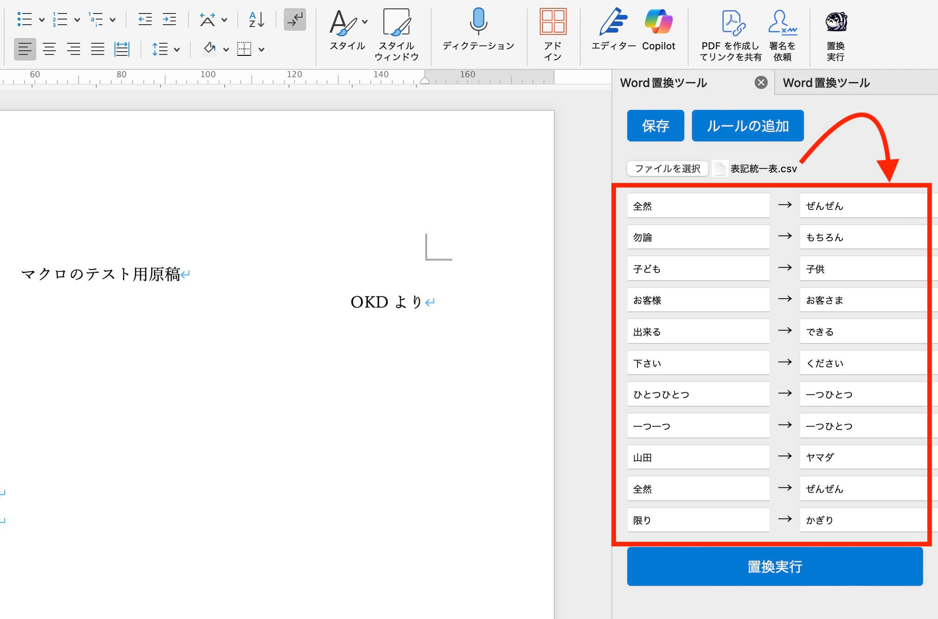Image resolution: width=938 pixels, height=619 pixels.
Task: Click the line spacing icon
Action: point(160,49)
